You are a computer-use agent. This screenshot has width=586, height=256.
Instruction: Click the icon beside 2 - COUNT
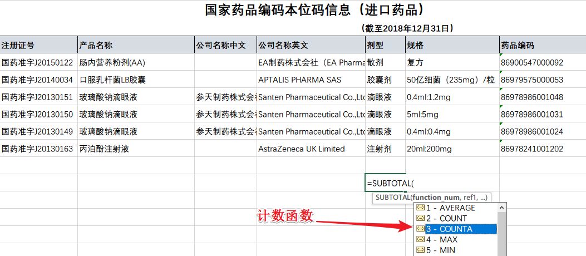tap(420, 219)
